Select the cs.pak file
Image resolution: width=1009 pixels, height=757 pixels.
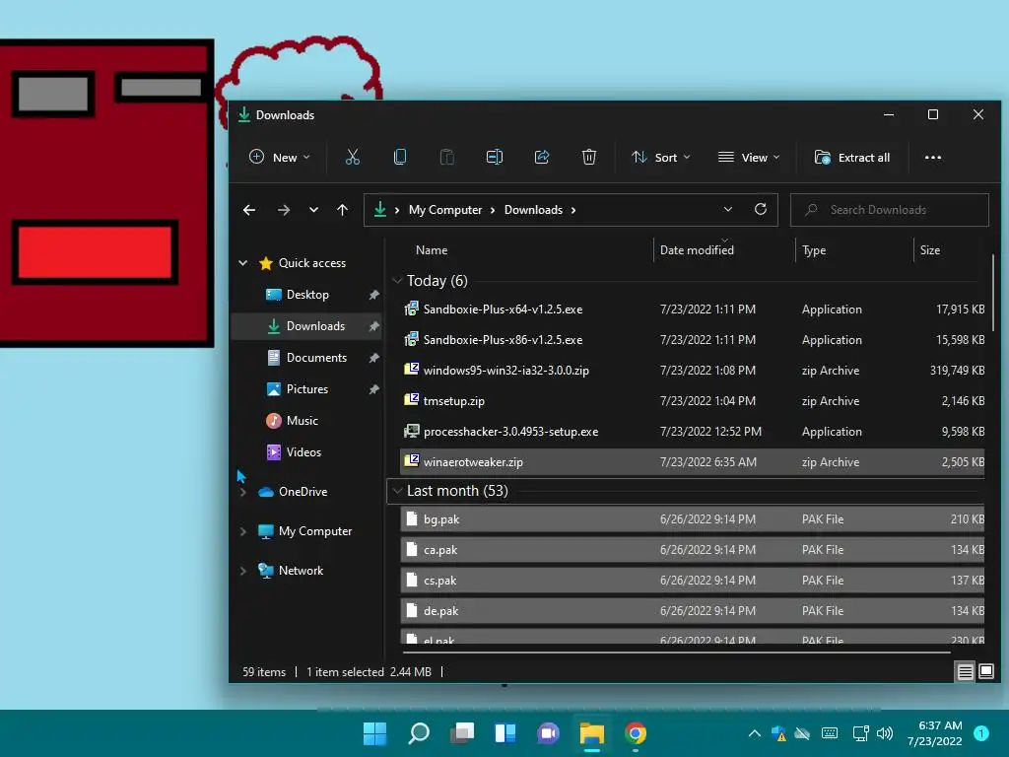[x=693, y=581]
